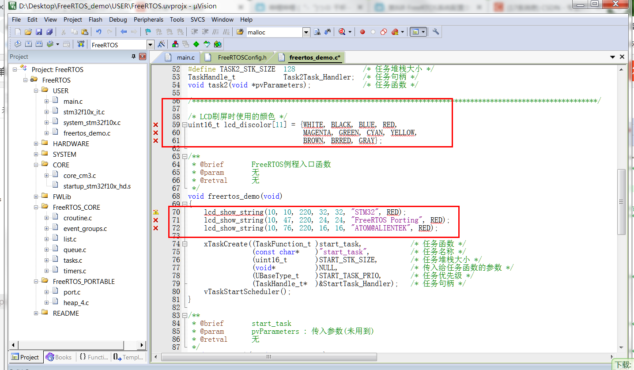
Task: Insert a breakpoint with red dot icon
Action: coord(362,32)
